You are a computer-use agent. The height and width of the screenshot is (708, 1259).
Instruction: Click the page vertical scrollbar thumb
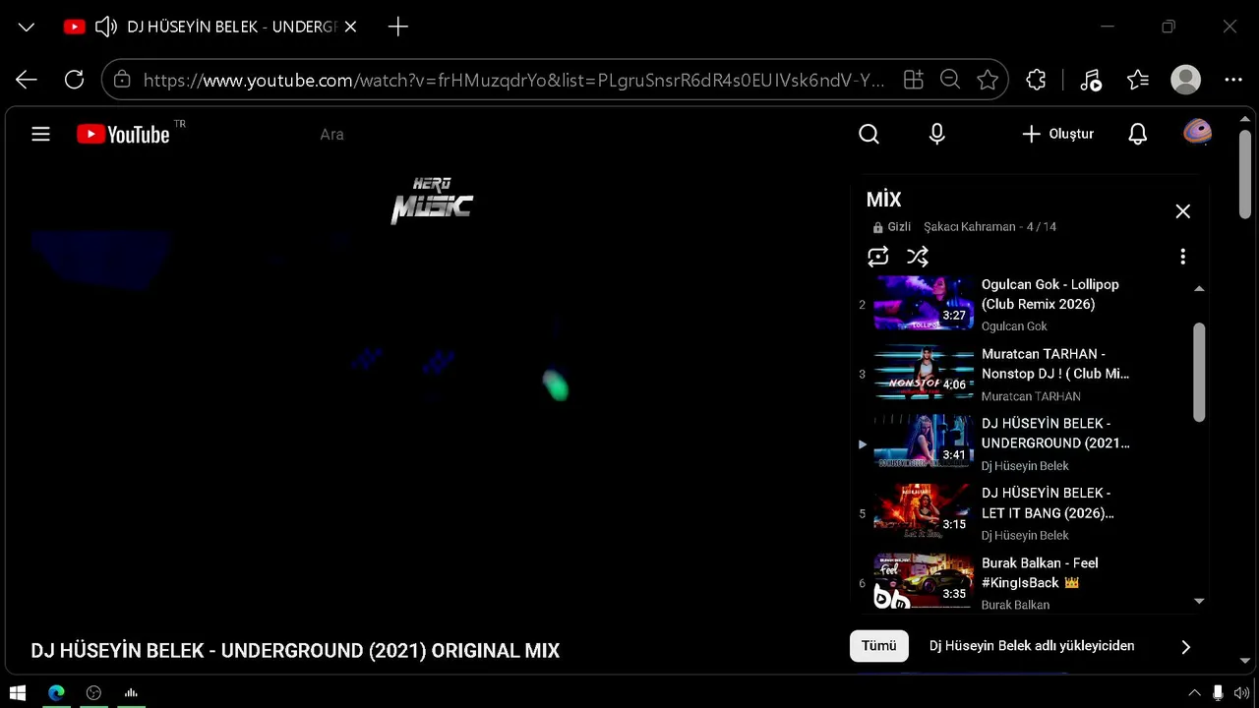1245,175
